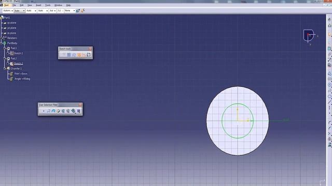
Task: Select Chamfer.1 in the tree
Action: pos(16,69)
